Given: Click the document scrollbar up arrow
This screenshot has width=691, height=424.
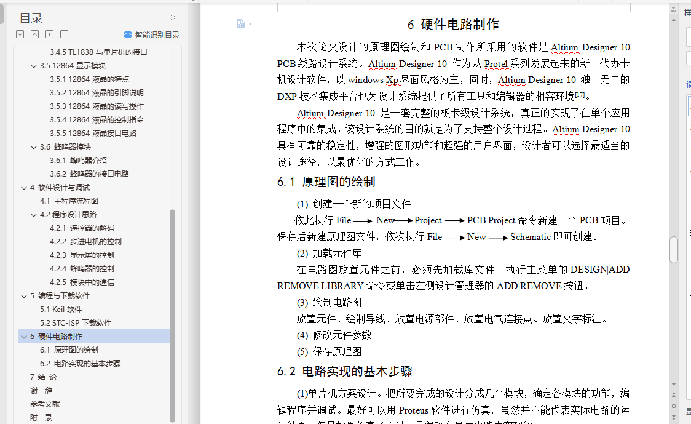Looking at the screenshot, I should click(673, 20).
